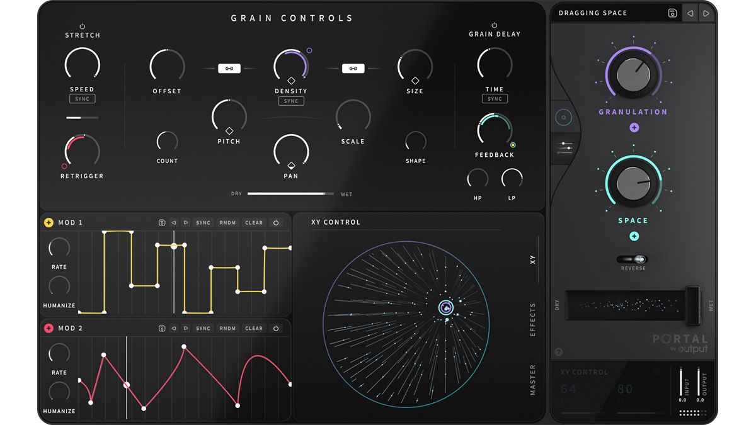
Task: Click the link icon between Density and Size
Action: (x=353, y=68)
